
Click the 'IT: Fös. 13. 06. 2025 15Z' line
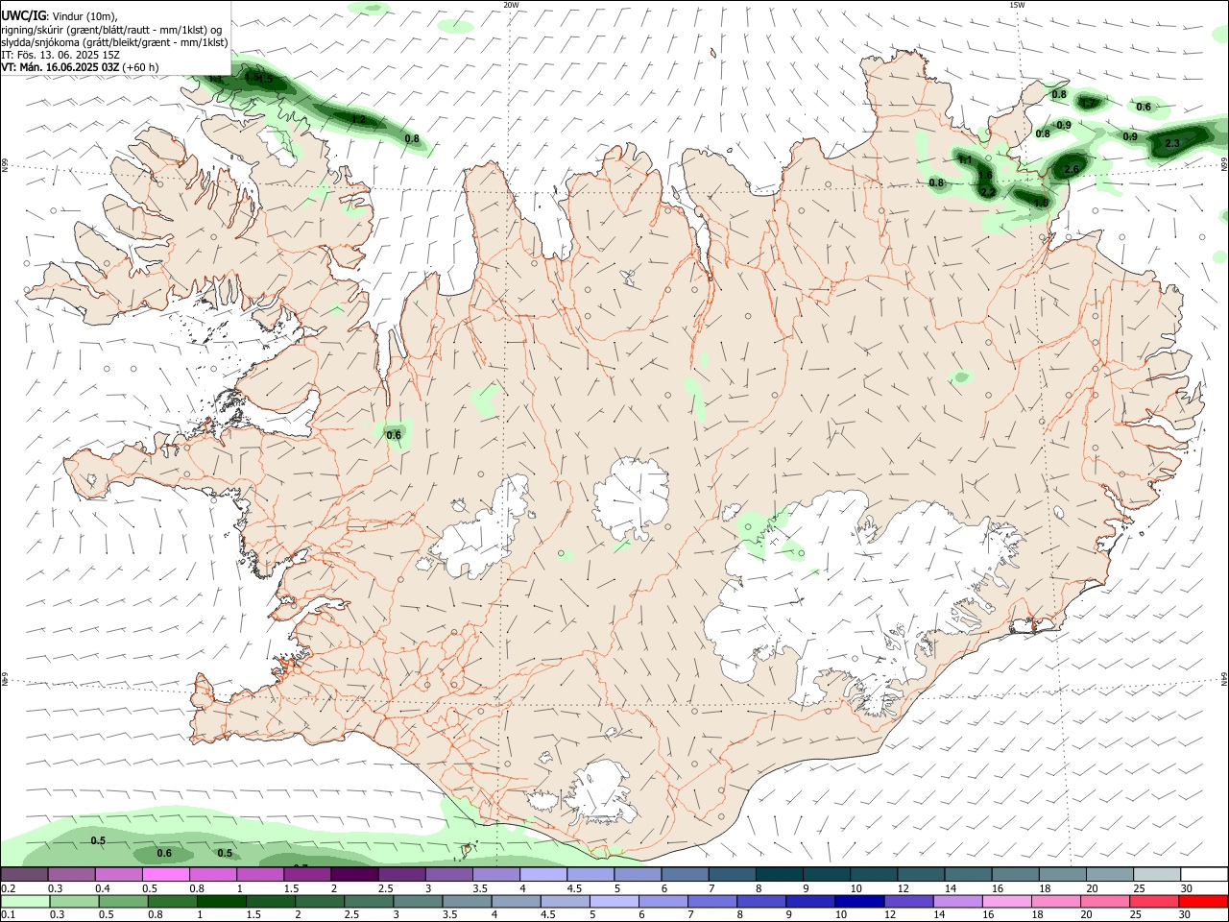click(60, 55)
